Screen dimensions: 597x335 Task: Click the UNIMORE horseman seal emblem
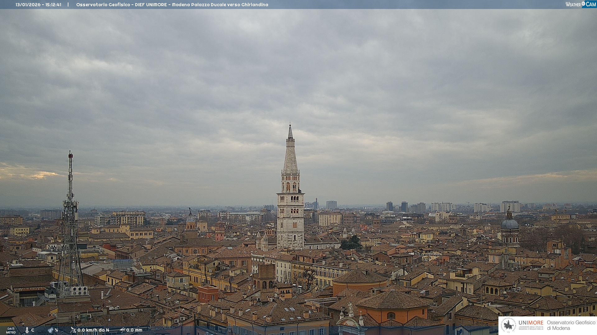pos(508,325)
